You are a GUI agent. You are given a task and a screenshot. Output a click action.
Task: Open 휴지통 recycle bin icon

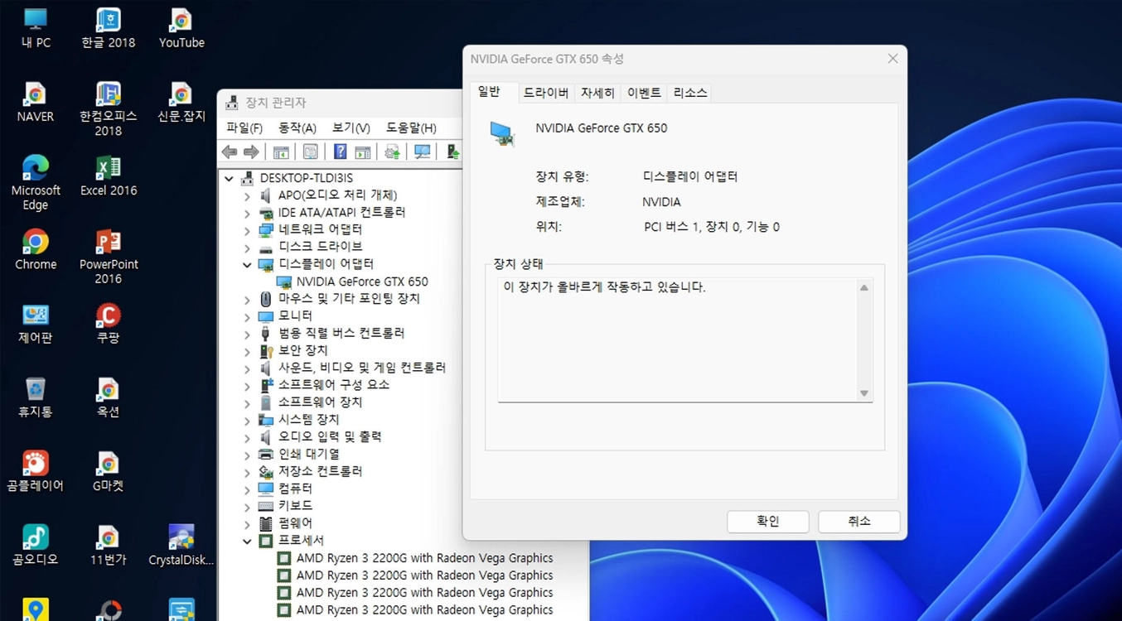click(x=35, y=397)
